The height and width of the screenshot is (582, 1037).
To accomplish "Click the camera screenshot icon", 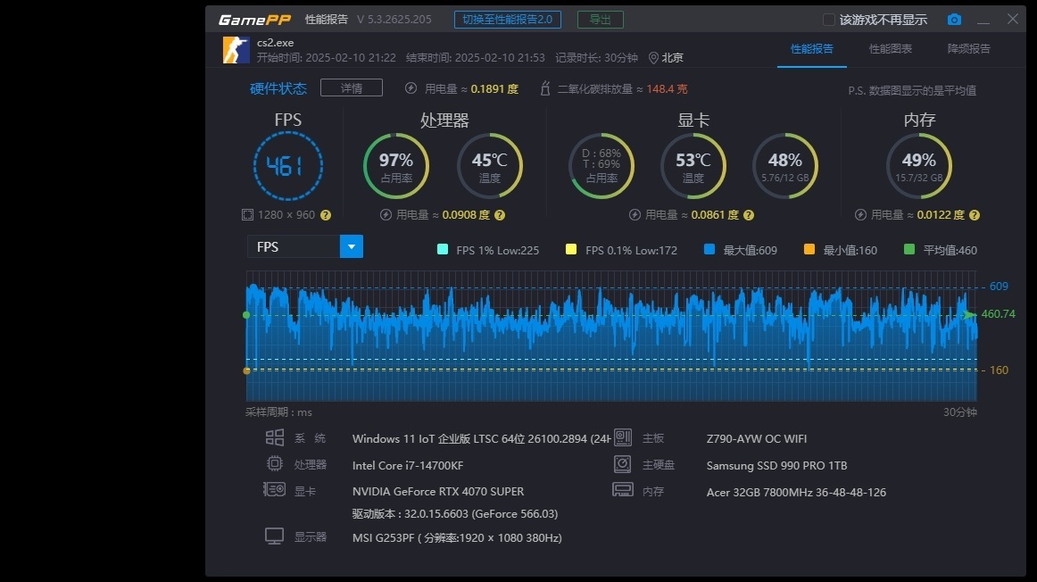I will pyautogui.click(x=954, y=19).
